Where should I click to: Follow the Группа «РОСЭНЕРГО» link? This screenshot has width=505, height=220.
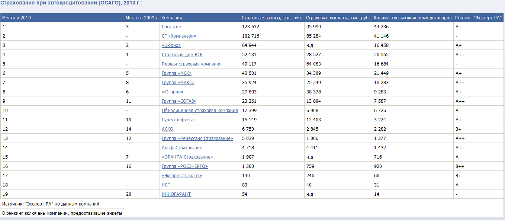pyautogui.click(x=185, y=166)
